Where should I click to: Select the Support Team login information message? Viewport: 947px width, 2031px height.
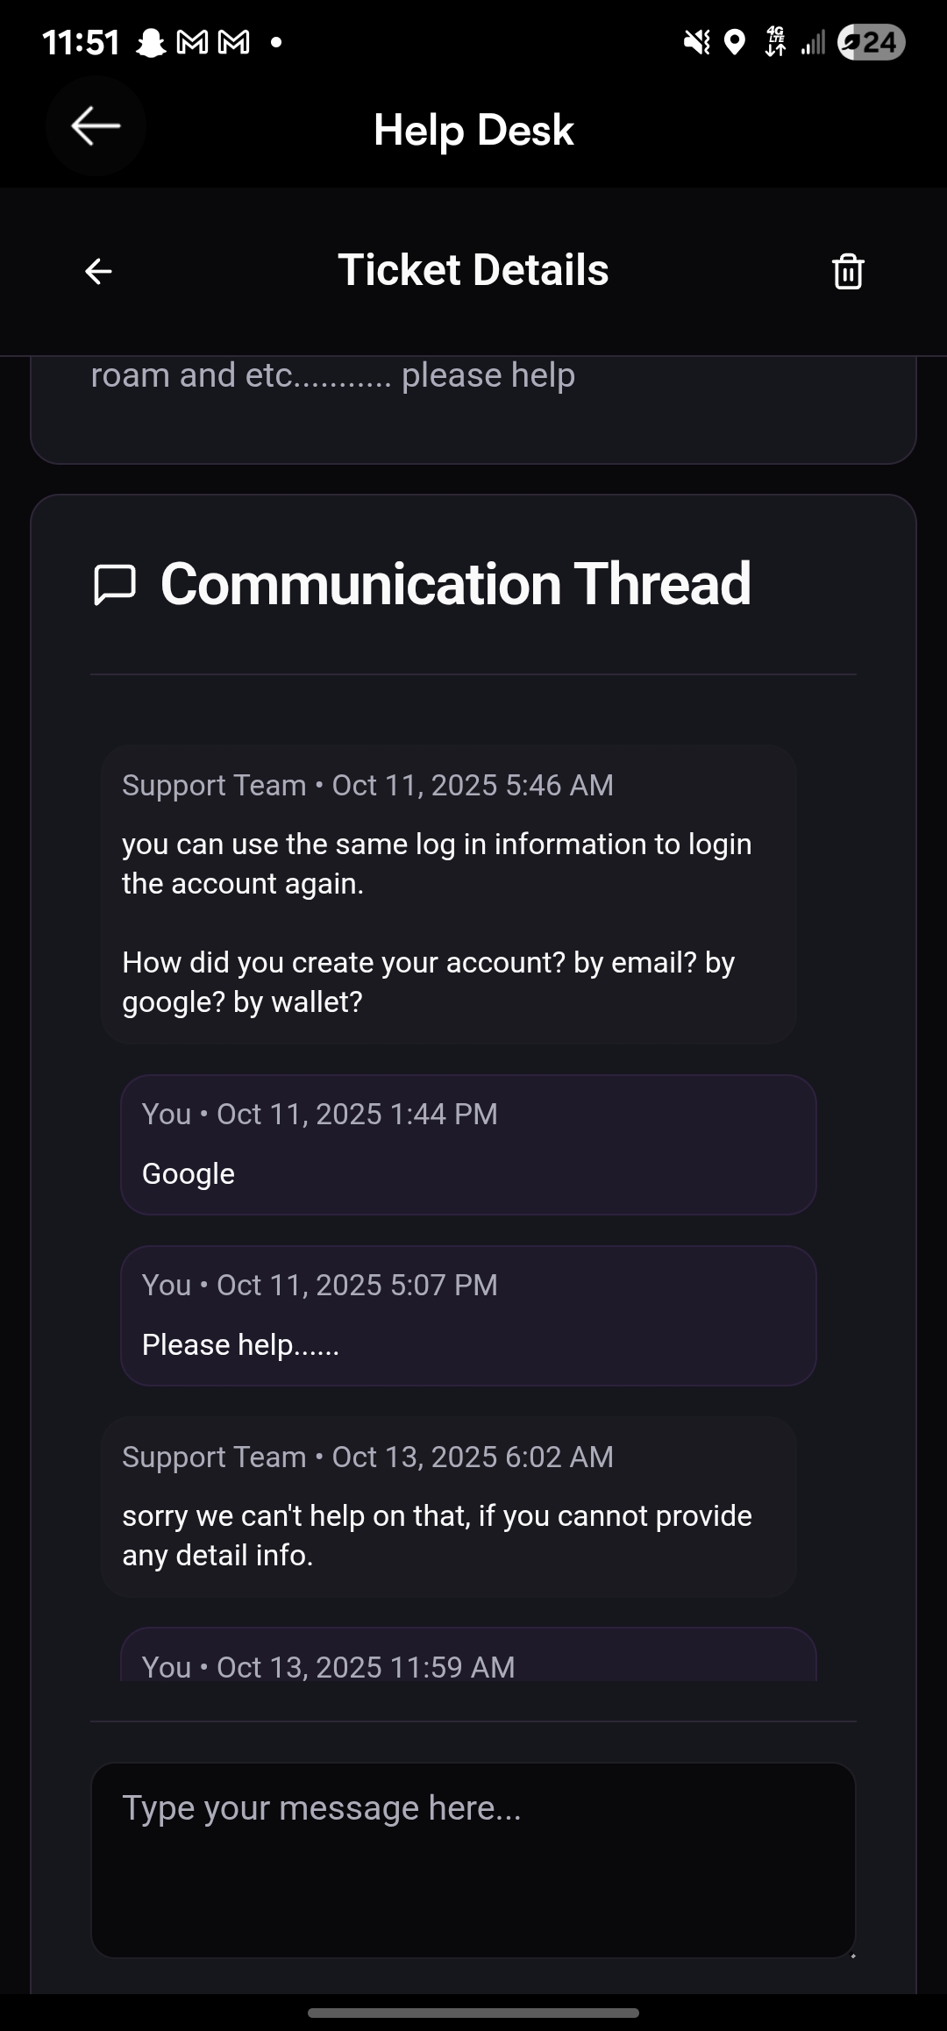tap(448, 894)
